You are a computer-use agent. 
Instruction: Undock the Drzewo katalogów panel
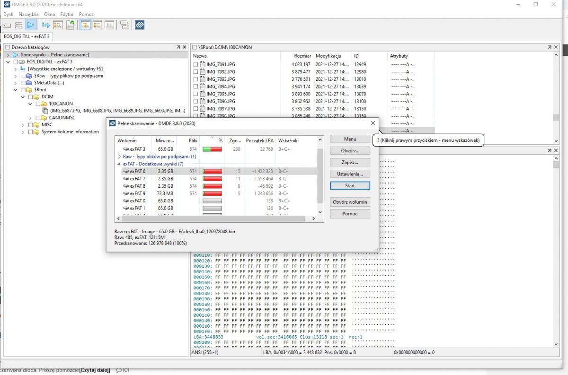[178, 47]
